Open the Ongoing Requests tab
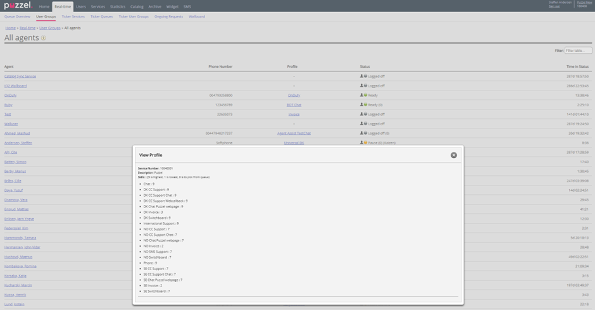 click(x=168, y=16)
